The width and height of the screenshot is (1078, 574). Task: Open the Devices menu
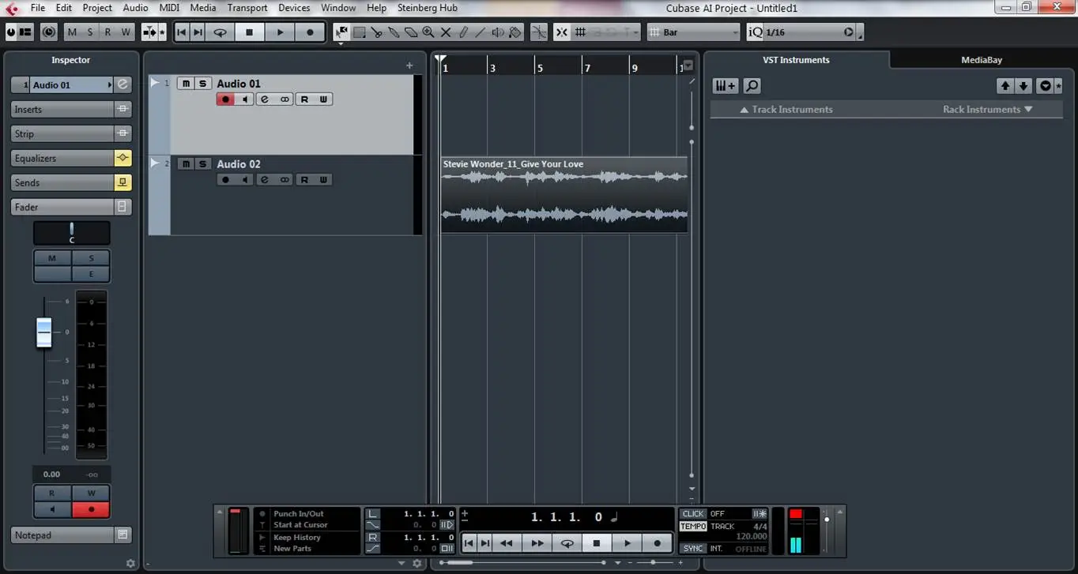point(294,8)
